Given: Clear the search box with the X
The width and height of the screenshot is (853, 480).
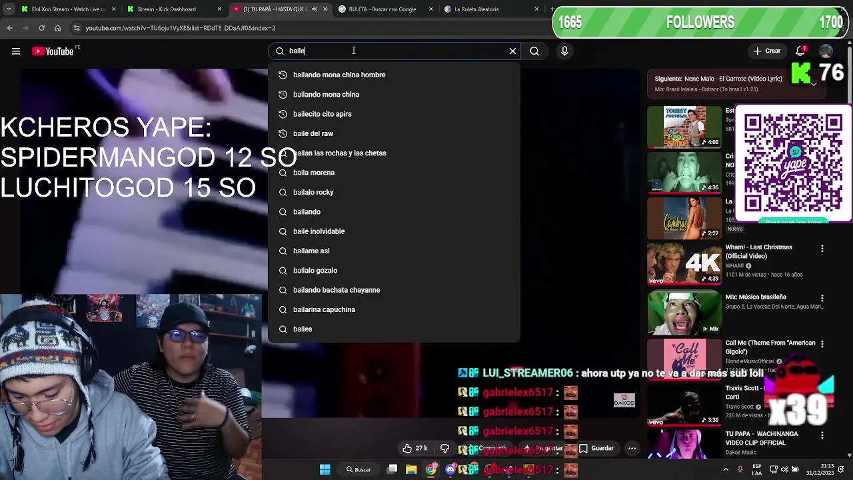Looking at the screenshot, I should (x=512, y=51).
